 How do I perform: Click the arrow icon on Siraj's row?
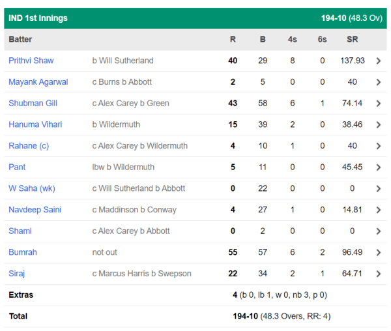(379, 274)
